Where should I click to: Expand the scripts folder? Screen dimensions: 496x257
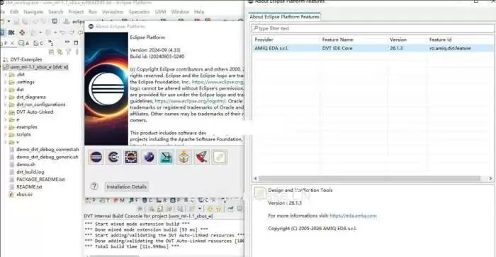(5, 135)
